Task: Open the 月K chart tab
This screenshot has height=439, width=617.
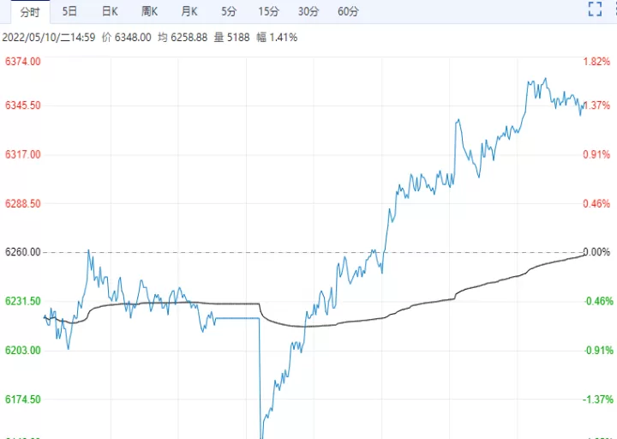Action: point(189,11)
